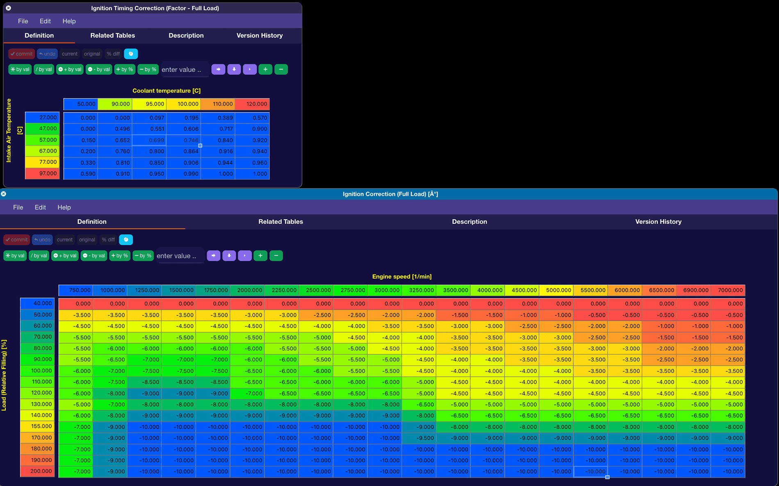Focus 'enter value' field in Factor window
This screenshot has height=486, width=779.
tap(185, 70)
